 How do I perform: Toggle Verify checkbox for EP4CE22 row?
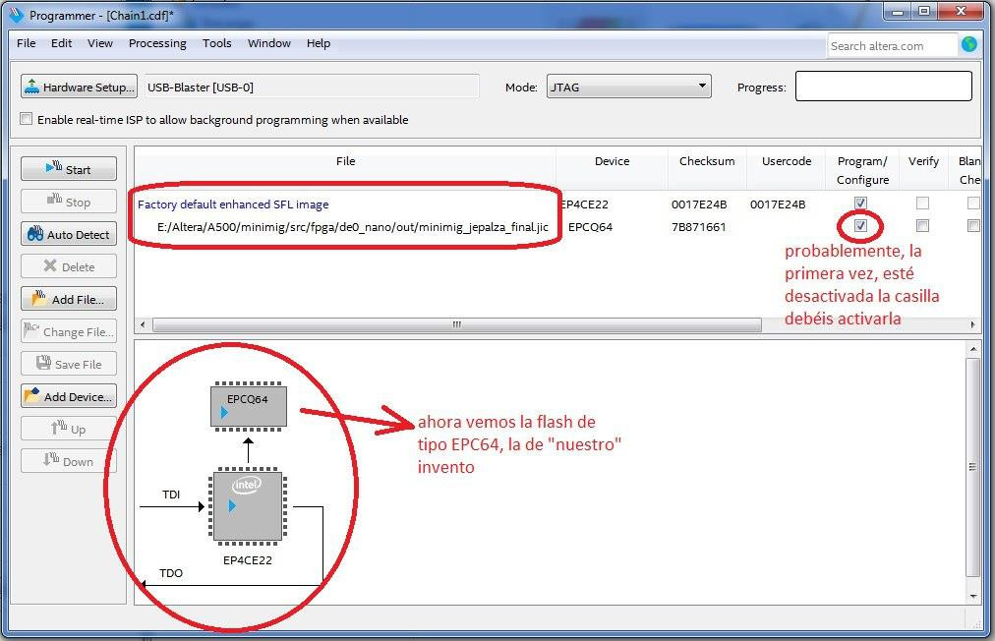click(x=922, y=204)
